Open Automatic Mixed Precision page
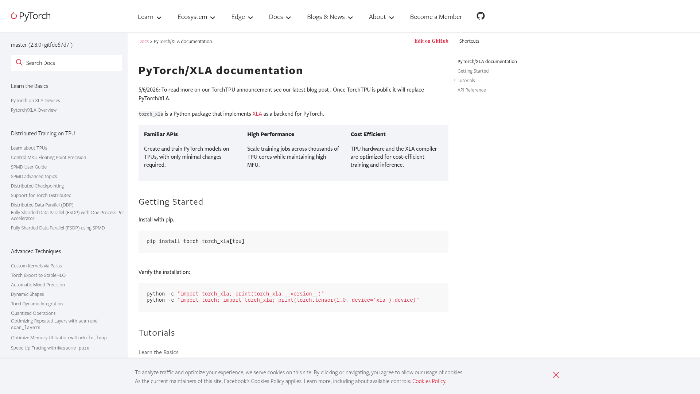 pyautogui.click(x=38, y=285)
